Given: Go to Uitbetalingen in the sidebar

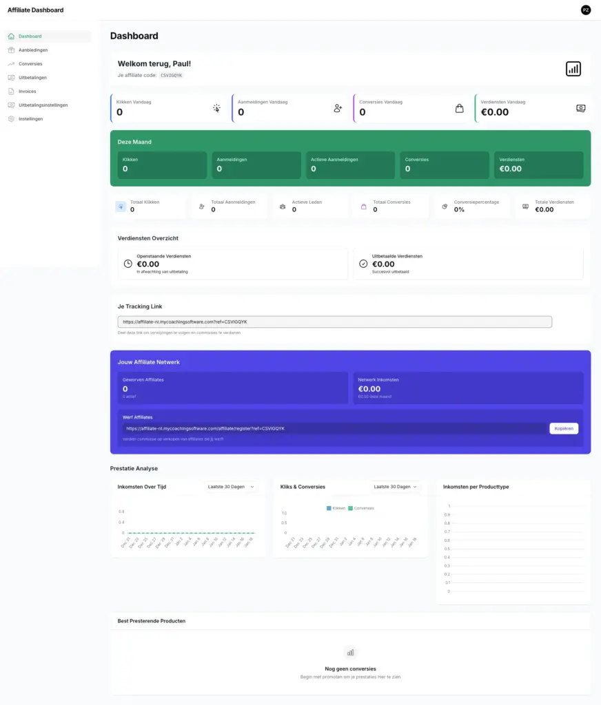Looking at the screenshot, I should [32, 78].
